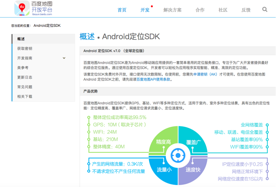
Task: Open 相关下载 in the sidebar
Action: [44, 96]
